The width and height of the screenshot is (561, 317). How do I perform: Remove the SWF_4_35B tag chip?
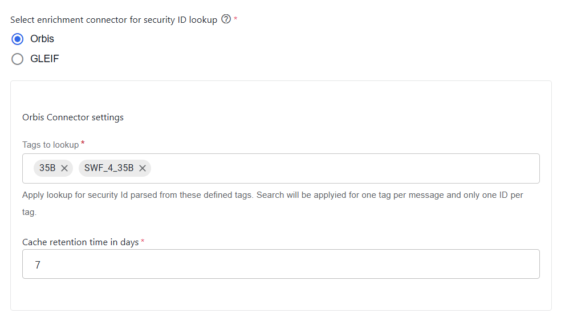pyautogui.click(x=143, y=168)
